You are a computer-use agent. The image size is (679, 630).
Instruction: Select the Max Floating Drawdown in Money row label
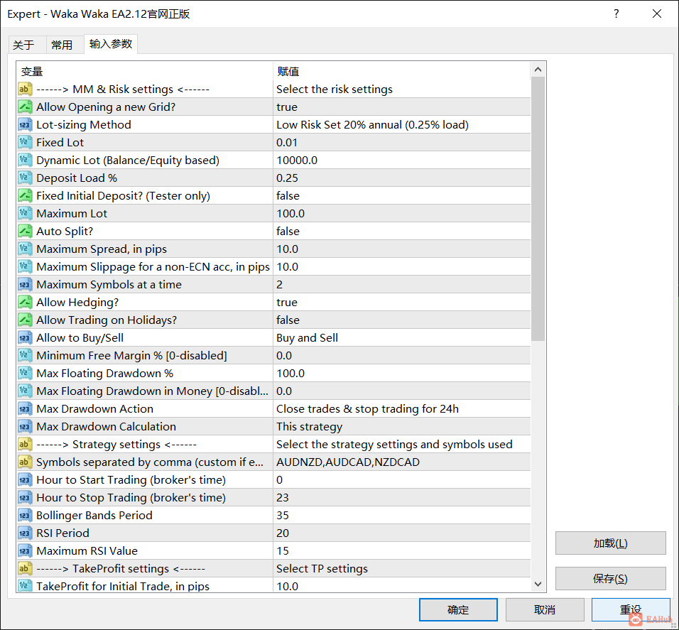152,391
